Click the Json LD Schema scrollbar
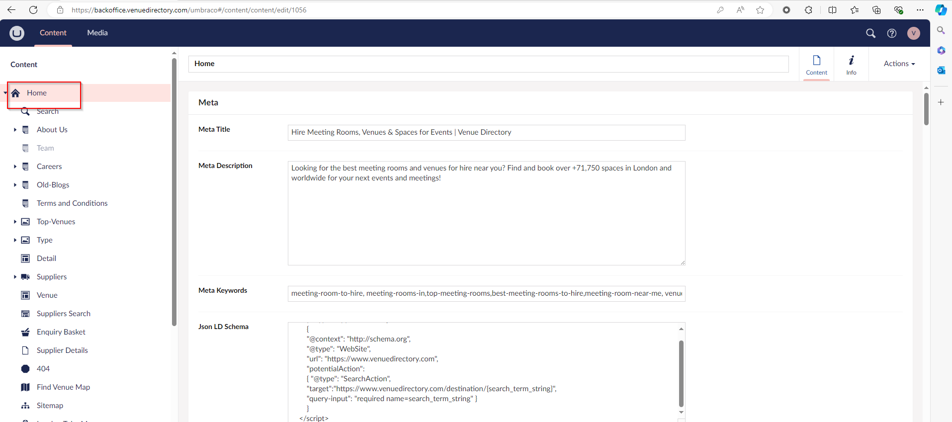 681,374
